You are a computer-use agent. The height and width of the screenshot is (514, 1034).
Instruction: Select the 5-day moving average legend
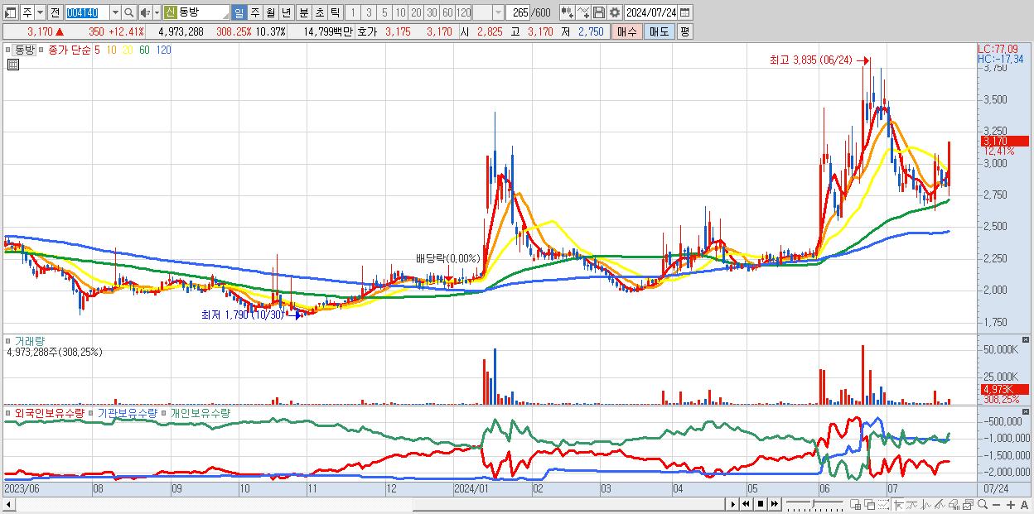(x=97, y=50)
